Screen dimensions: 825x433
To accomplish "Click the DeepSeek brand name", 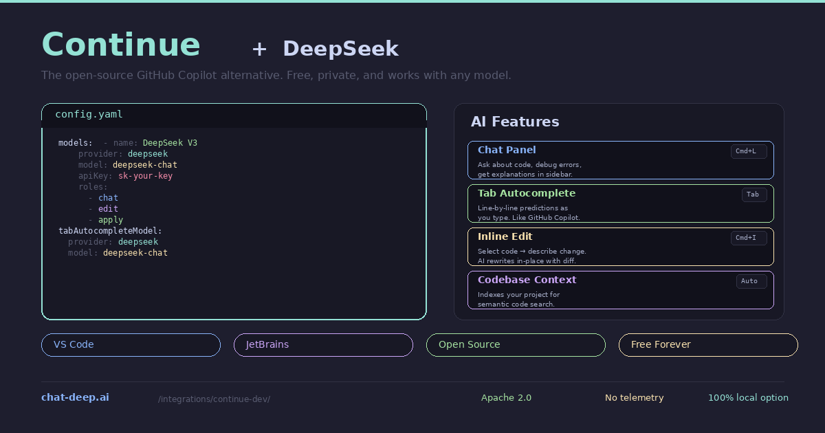I will (x=341, y=49).
